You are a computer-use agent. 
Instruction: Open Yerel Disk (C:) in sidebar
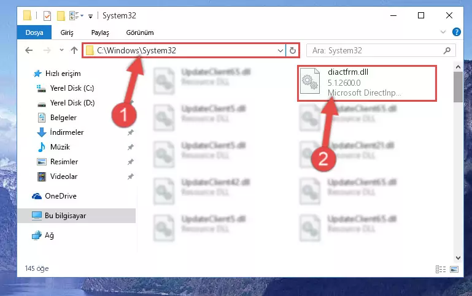(65, 88)
